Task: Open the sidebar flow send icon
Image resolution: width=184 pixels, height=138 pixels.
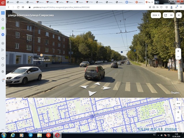Action: tap(3, 50)
